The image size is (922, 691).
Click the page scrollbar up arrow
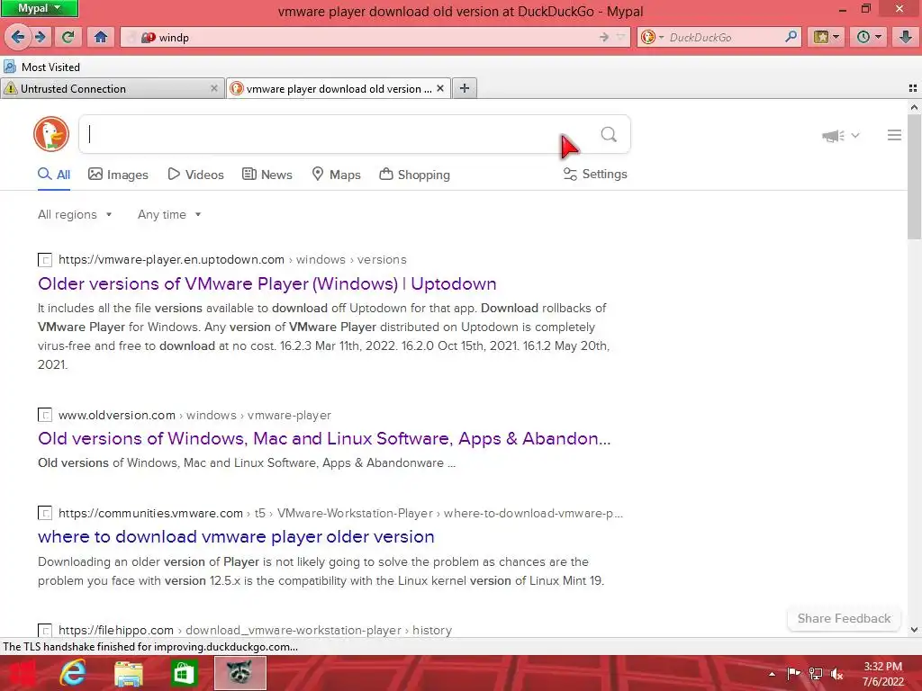[x=914, y=107]
